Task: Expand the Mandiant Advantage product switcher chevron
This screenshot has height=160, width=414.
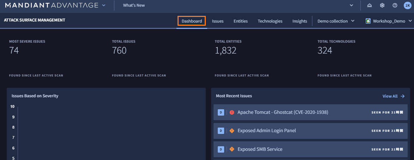Action: 103,5
